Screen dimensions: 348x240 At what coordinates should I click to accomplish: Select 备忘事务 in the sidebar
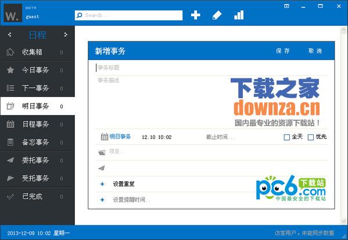tap(38, 142)
